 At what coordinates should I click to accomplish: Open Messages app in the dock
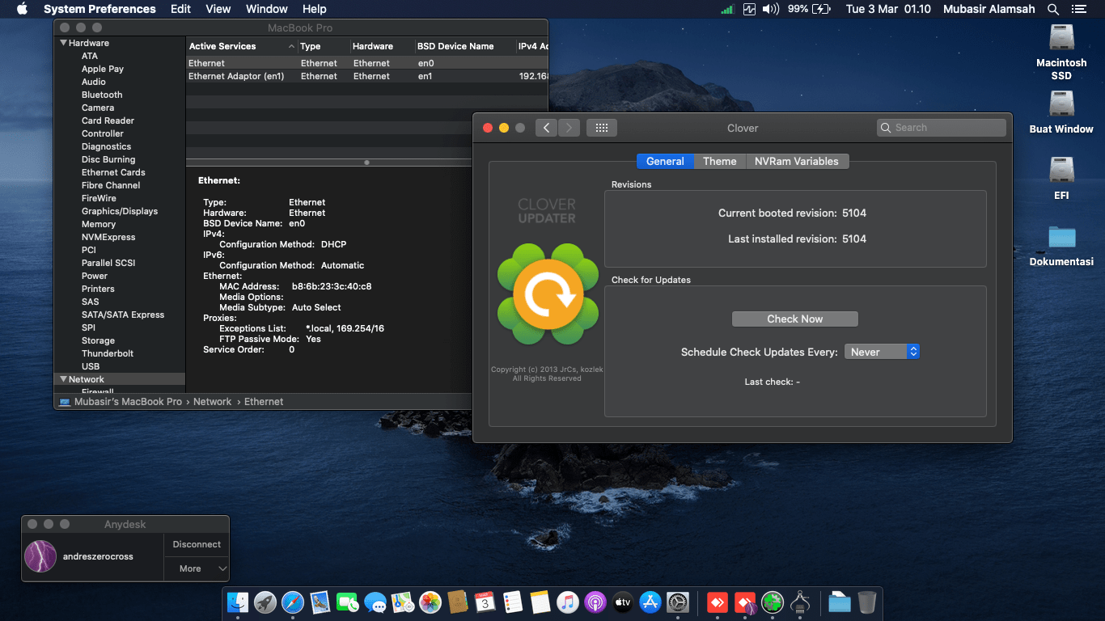(x=375, y=602)
